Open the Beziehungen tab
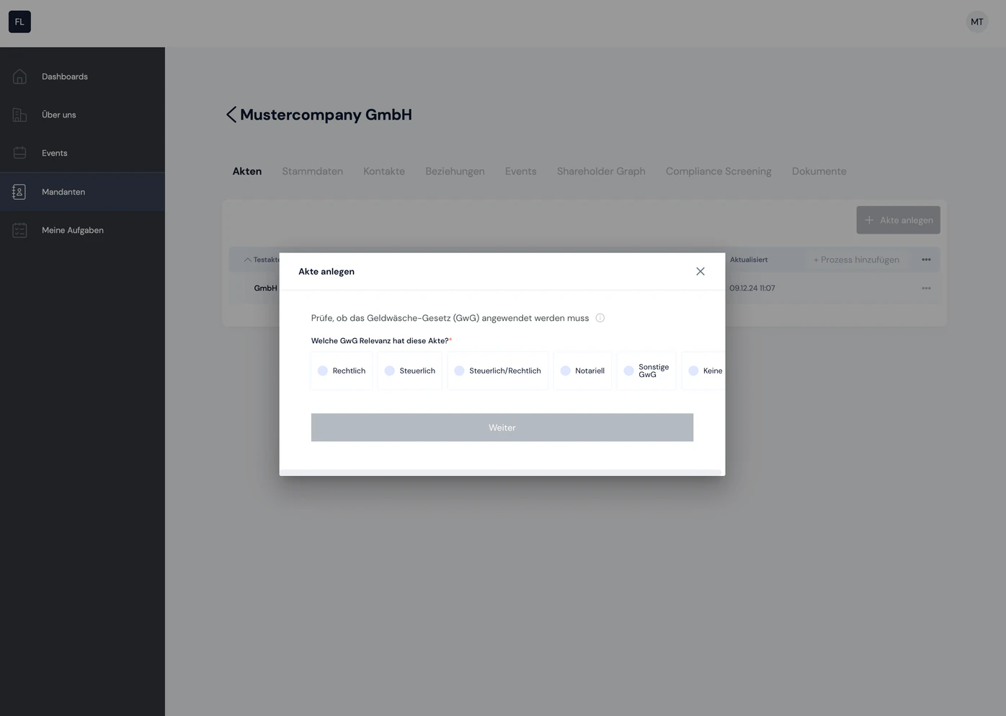1006x716 pixels. coord(455,172)
